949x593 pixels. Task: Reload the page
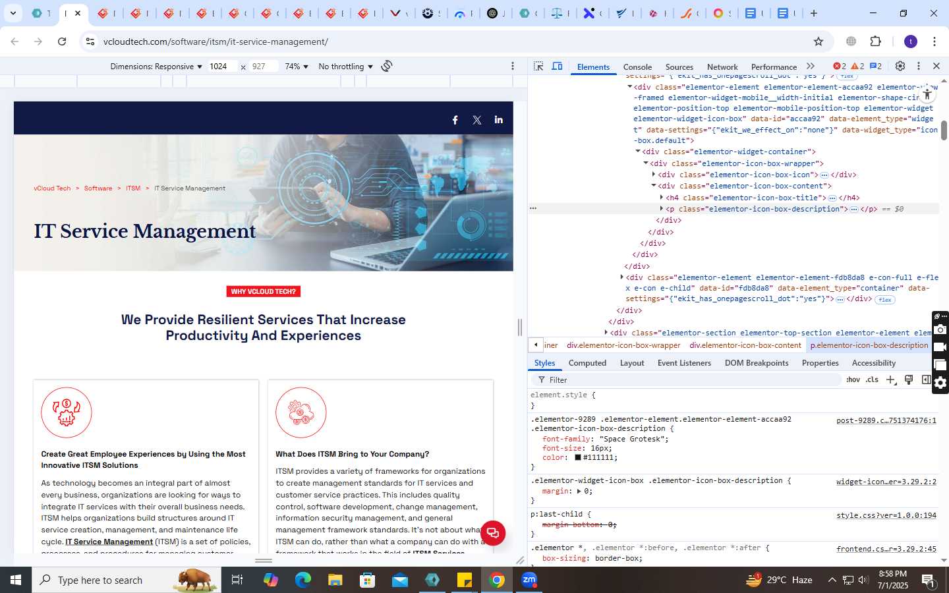pos(62,42)
